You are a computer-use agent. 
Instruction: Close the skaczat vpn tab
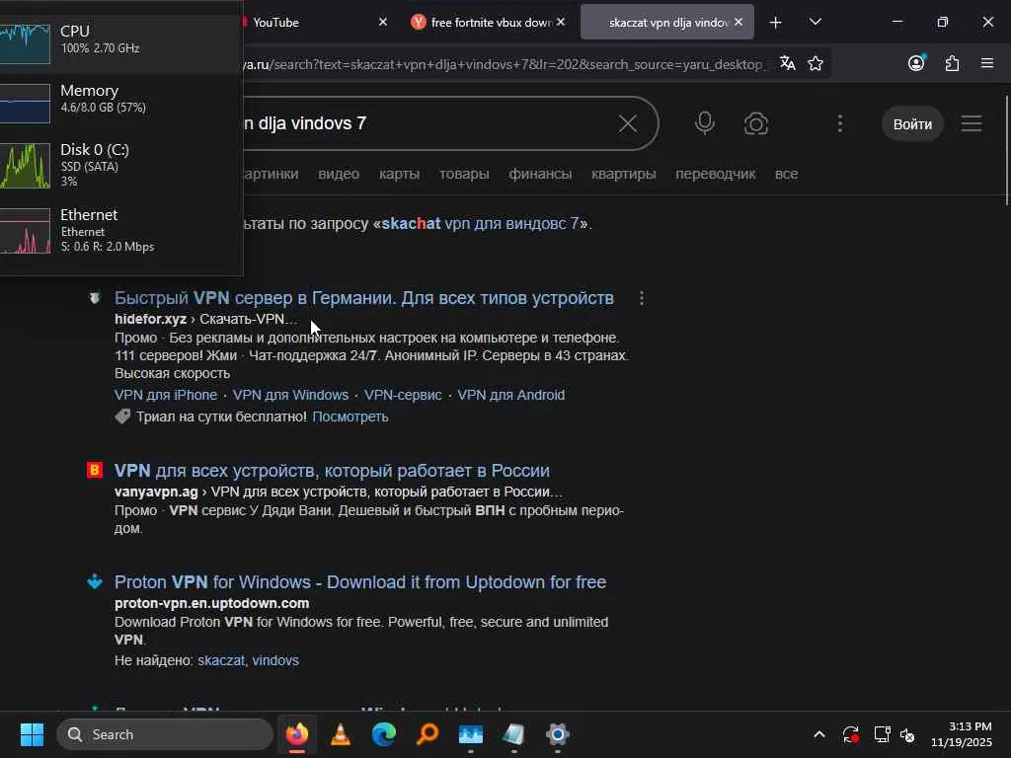[739, 22]
